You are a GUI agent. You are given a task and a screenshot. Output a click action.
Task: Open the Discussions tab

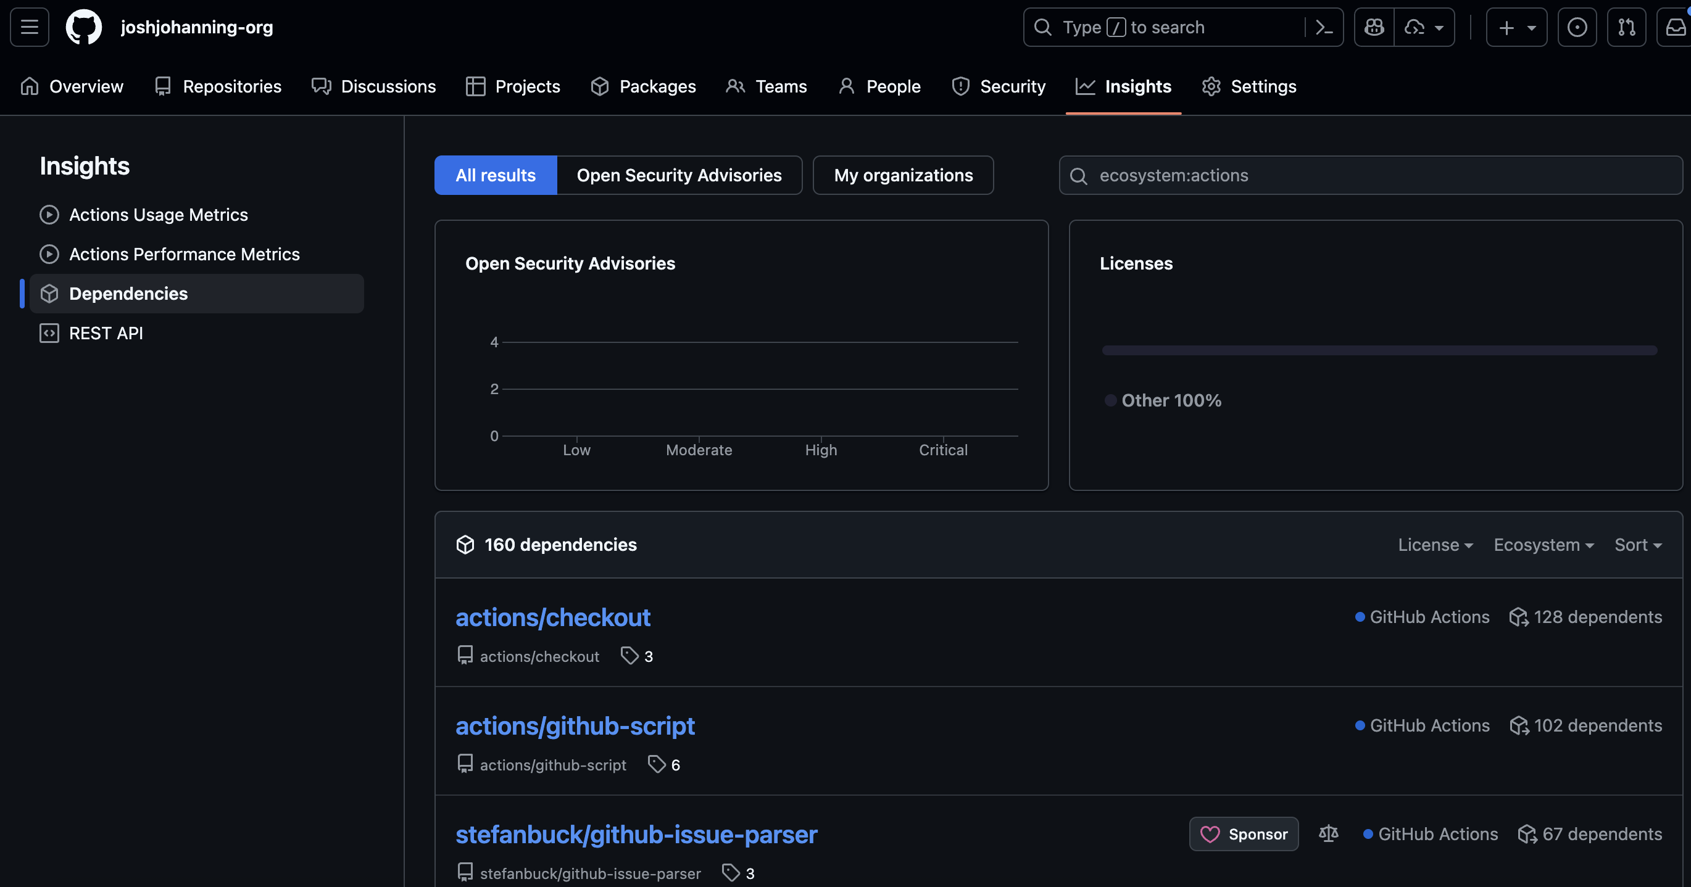pyautogui.click(x=373, y=86)
